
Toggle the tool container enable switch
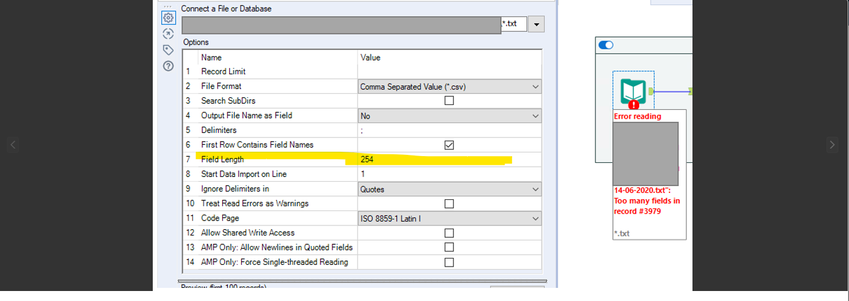pos(606,45)
